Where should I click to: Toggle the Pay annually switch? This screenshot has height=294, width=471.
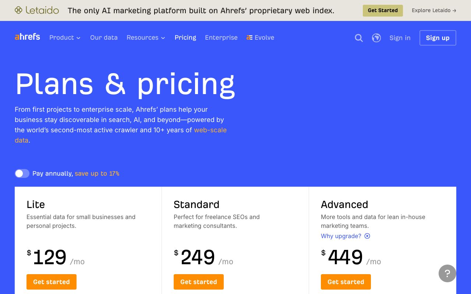pyautogui.click(x=22, y=173)
